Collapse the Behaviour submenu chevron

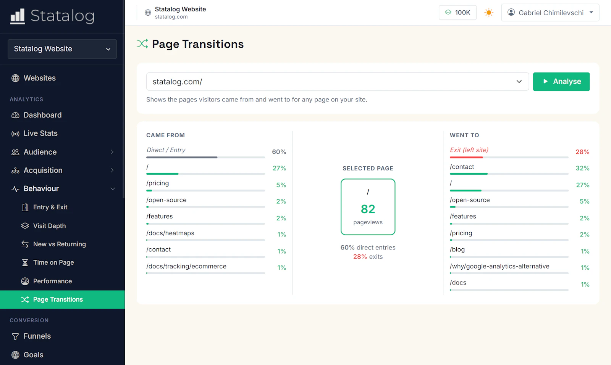click(113, 189)
